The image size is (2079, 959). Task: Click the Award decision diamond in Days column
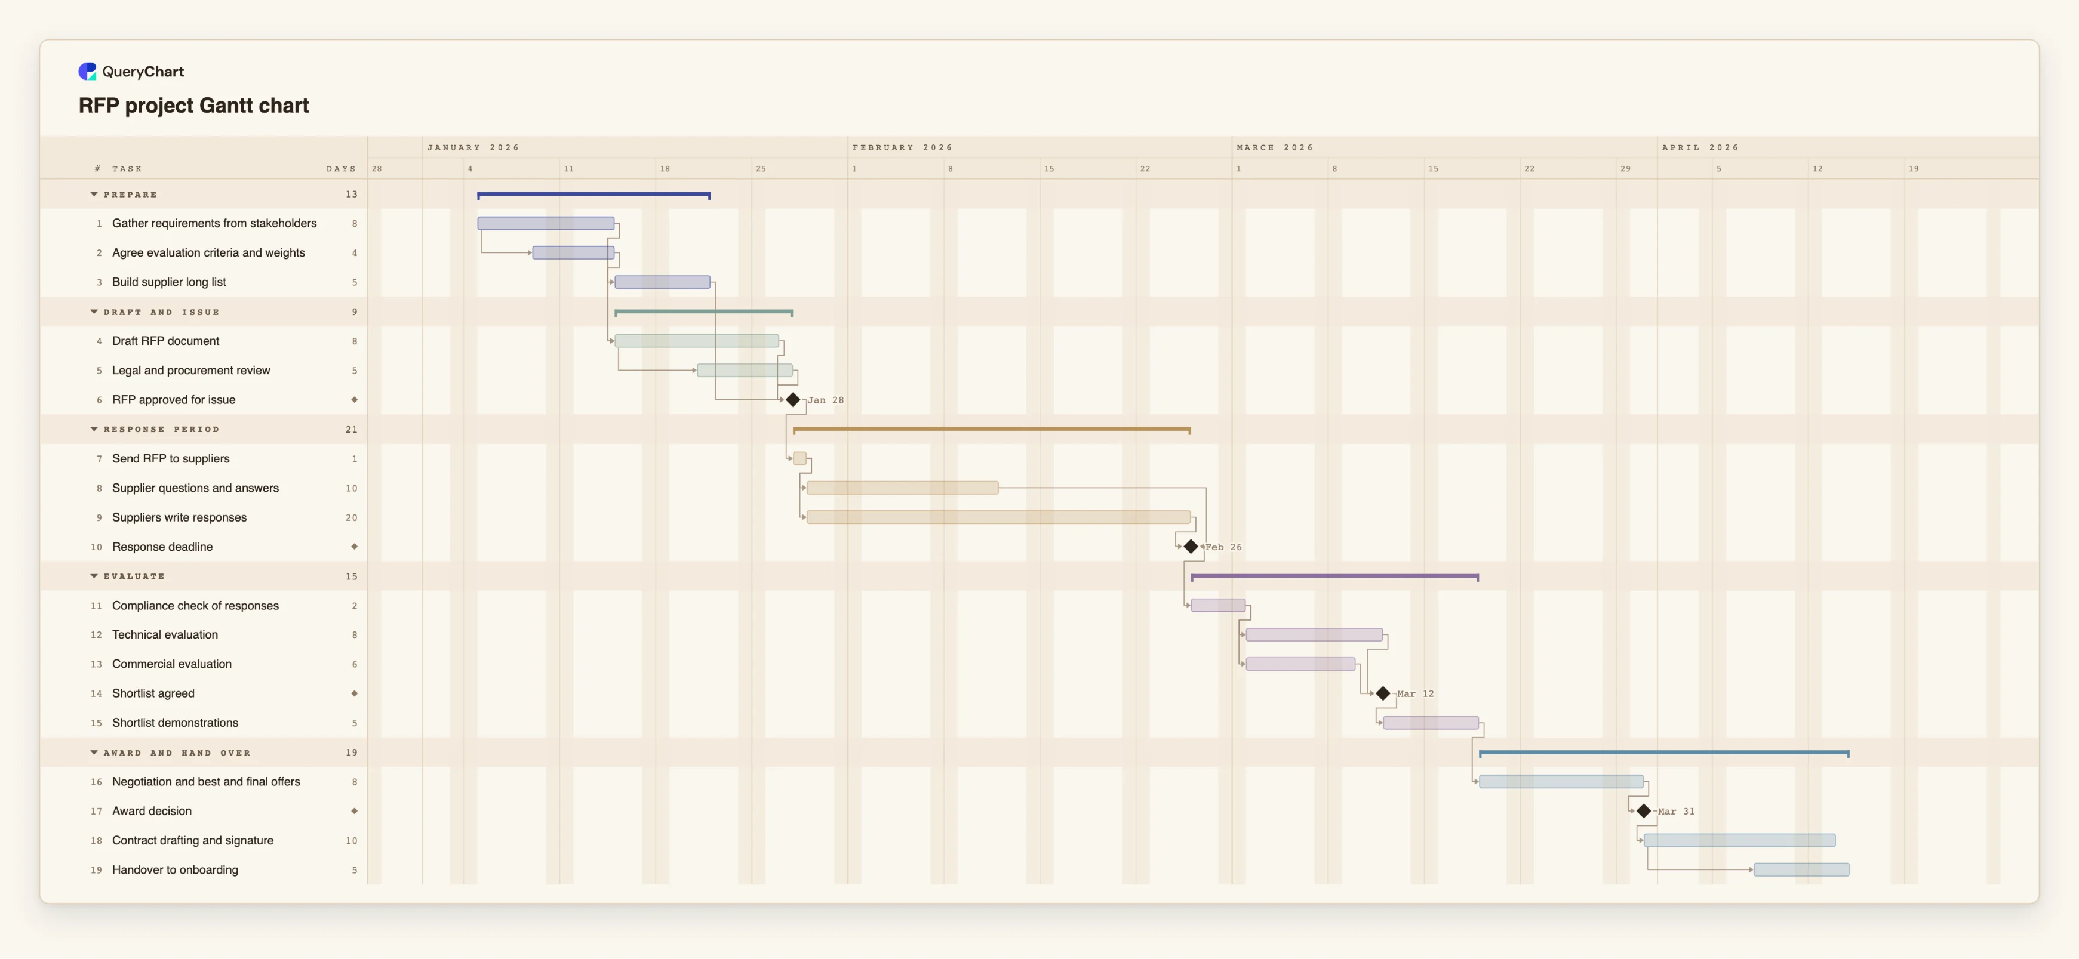(354, 810)
